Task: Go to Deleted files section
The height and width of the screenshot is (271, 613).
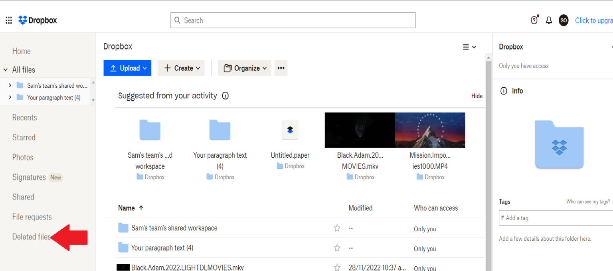Action: click(32, 237)
